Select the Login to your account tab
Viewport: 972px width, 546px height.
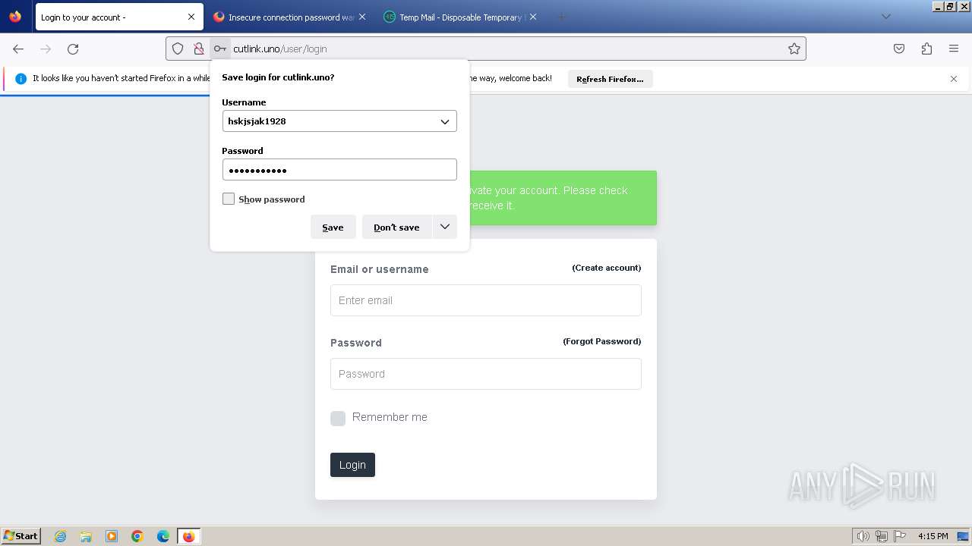click(x=119, y=17)
